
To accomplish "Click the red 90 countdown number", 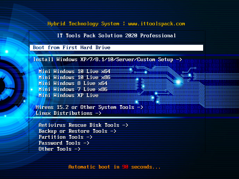I will (125, 167).
